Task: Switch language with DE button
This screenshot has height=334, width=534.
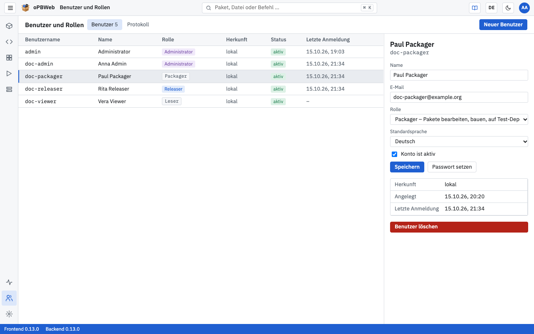Action: [x=491, y=8]
